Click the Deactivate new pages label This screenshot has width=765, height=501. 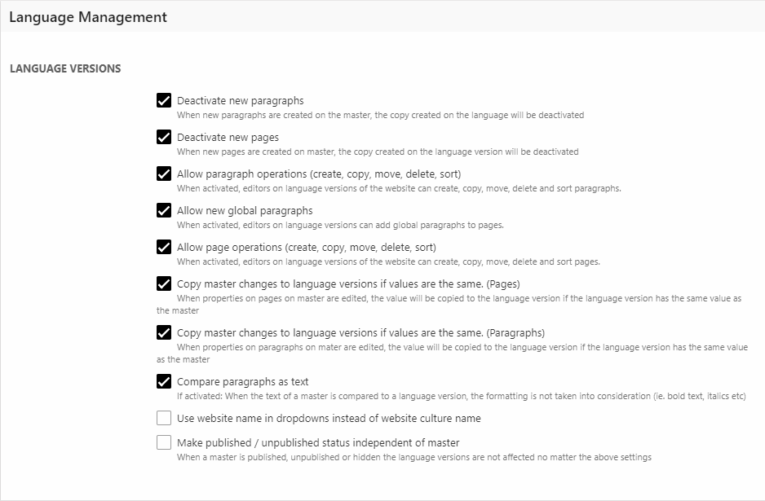pyautogui.click(x=228, y=137)
